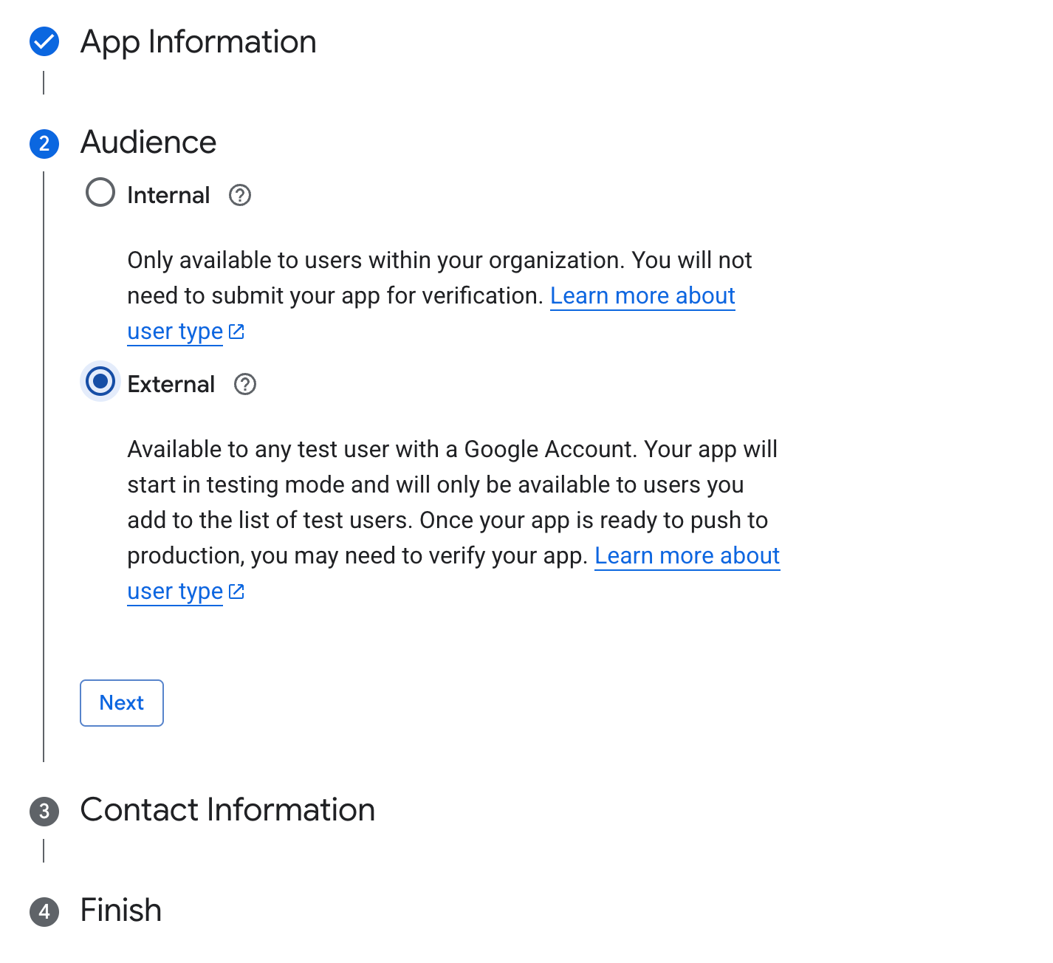Click the Contact Information step 3 icon

[44, 811]
